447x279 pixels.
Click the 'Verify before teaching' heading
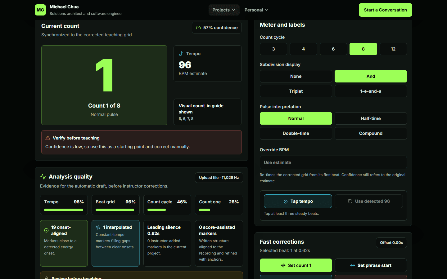coord(76,138)
